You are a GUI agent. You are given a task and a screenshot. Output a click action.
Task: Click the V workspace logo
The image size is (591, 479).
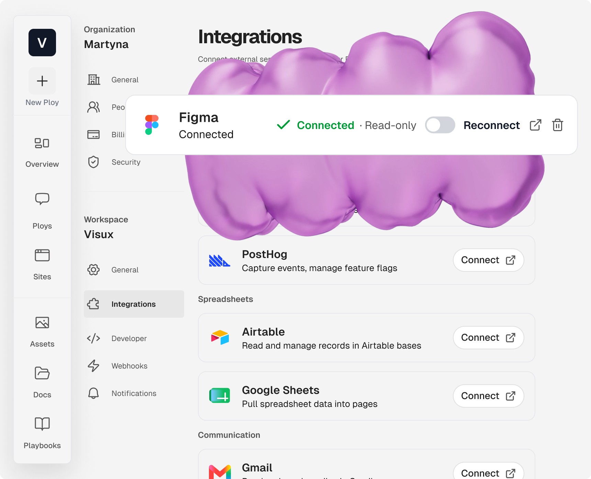42,43
